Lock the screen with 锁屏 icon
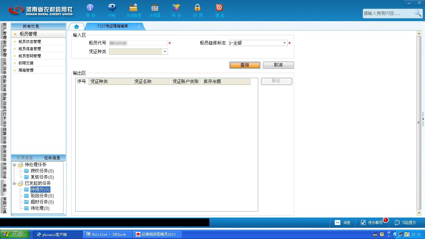This screenshot has width=425, height=239. [198, 7]
